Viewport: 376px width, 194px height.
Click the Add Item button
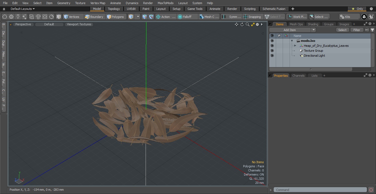tap(290, 30)
